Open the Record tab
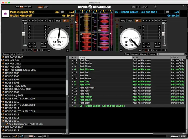188x139 pixels. pyautogui.click(x=6, y=54)
